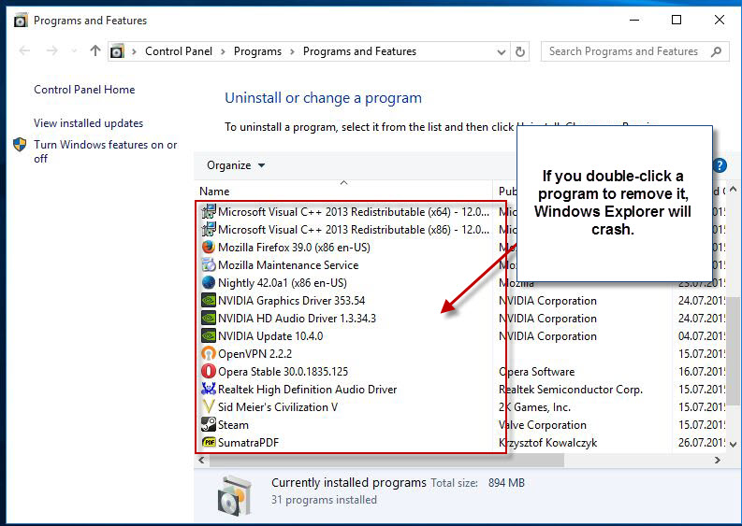This screenshot has height=526, width=742.
Task: Select the Steam program name
Action: pos(233,425)
